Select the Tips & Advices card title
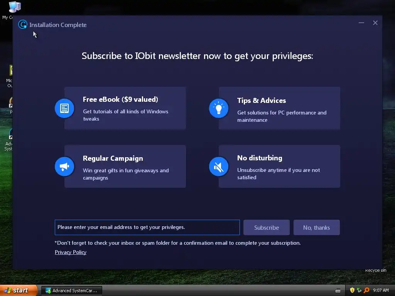The height and width of the screenshot is (296, 395). click(262, 101)
